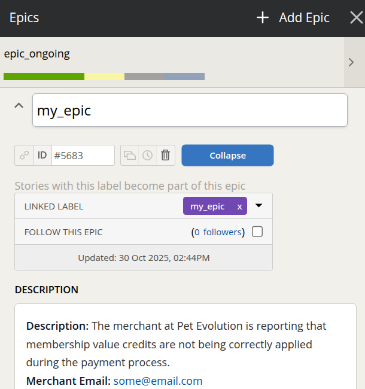Select the purple my_epic label tag
365x389 pixels.
[208, 206]
